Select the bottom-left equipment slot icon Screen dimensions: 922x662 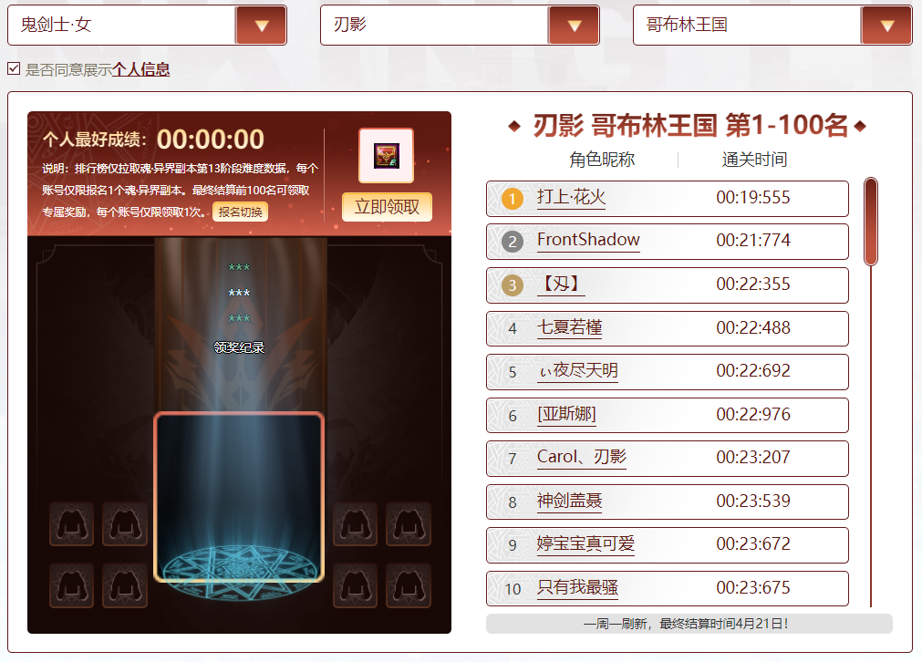click(71, 585)
